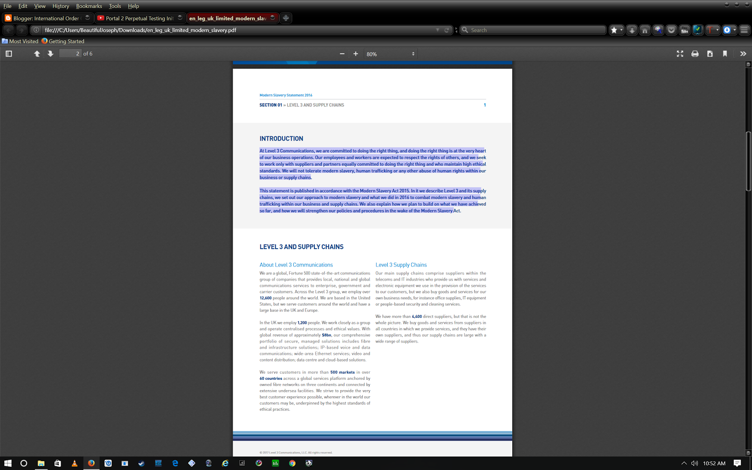This screenshot has height=470, width=752.
Task: Download the PDF file
Action: [x=710, y=54]
